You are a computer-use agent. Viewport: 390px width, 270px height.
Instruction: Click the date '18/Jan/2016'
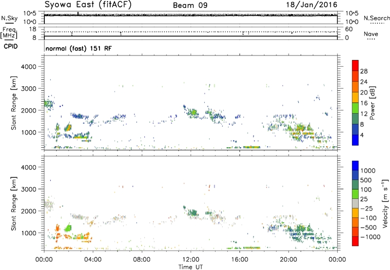[312, 5]
